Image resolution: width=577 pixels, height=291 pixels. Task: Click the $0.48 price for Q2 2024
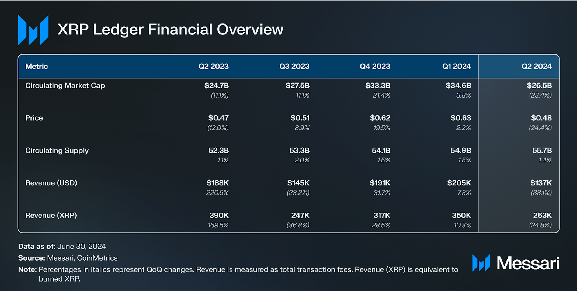541,118
